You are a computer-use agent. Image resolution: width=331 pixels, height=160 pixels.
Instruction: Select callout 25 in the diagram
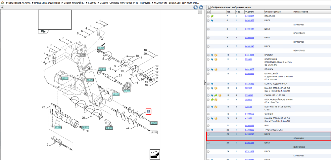click(83, 118)
